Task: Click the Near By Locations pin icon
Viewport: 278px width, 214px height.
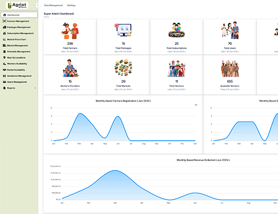Action: (x=4, y=57)
